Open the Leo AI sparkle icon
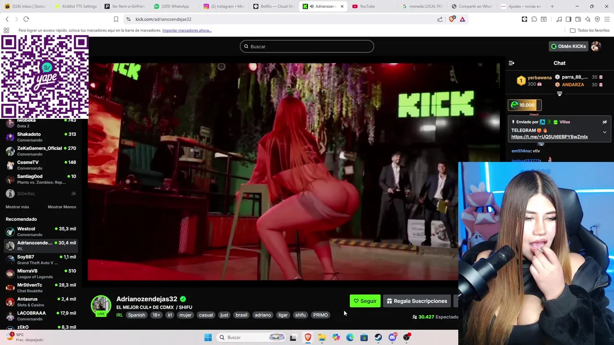The width and height of the screenshot is (614, 345). click(x=588, y=19)
